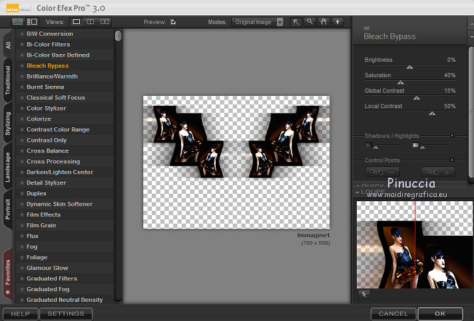Select the zoom magnifier tool
This screenshot has height=321, width=474.
point(310,22)
